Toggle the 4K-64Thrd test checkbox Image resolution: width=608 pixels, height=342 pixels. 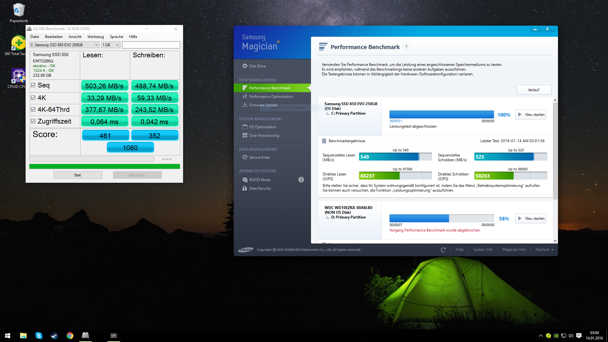(x=33, y=110)
